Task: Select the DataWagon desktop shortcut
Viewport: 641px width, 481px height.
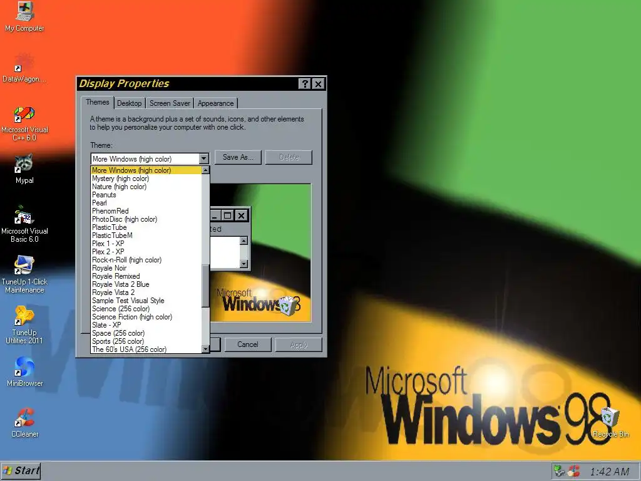Action: click(24, 68)
